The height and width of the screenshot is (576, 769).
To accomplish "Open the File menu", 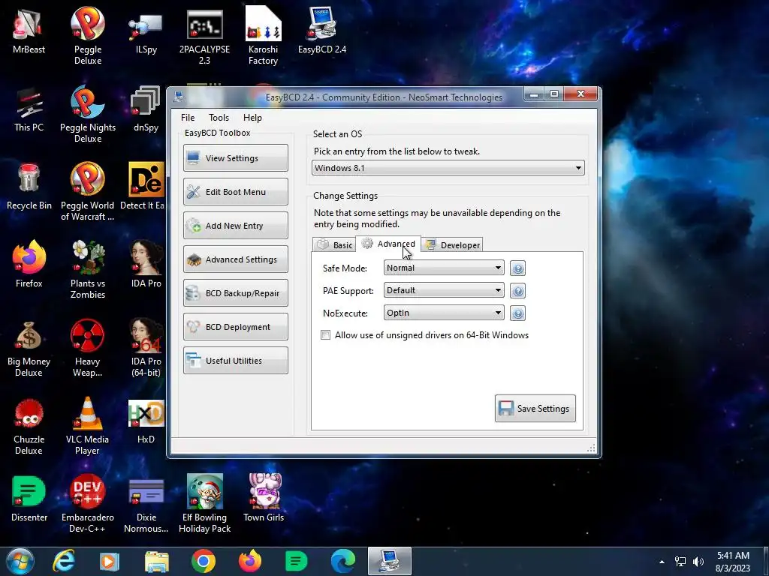I will coord(187,118).
